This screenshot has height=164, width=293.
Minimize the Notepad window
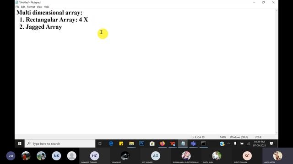(x=254, y=2)
